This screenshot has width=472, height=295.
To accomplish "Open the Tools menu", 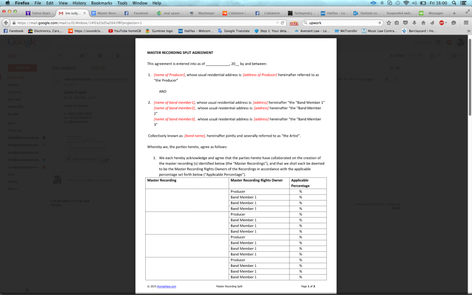I will [x=122, y=3].
